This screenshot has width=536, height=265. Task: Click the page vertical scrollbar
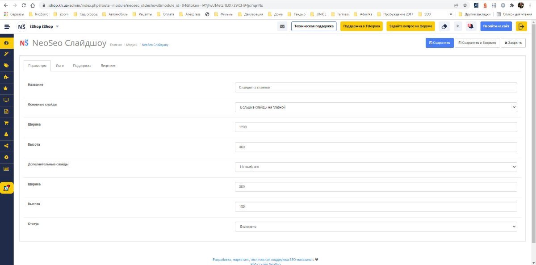click(534, 134)
